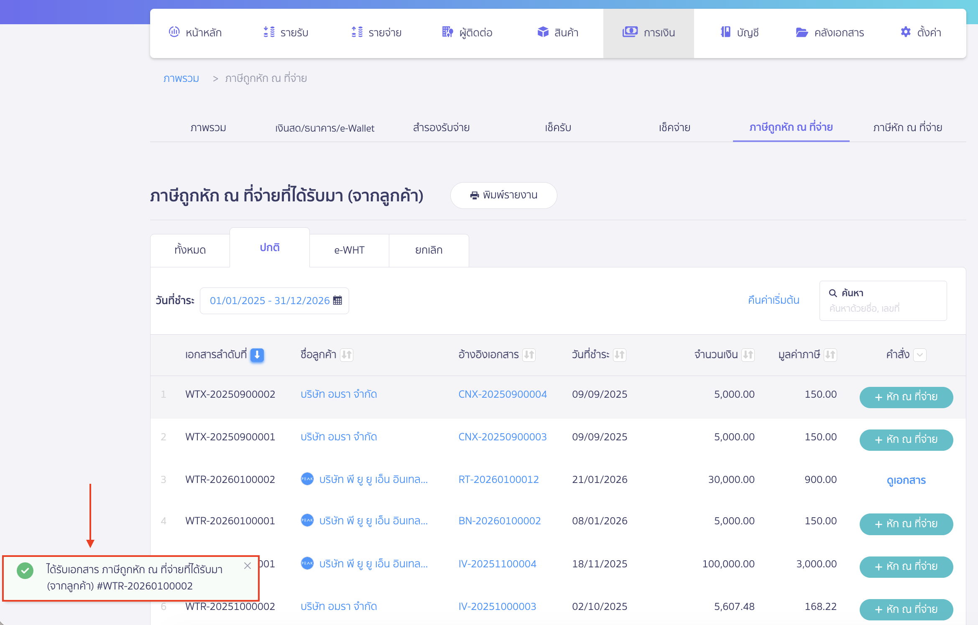Screen dimensions: 978x625
Task: Toggle sorting on ชื่อลูกค้า column
Action: pyautogui.click(x=347, y=355)
